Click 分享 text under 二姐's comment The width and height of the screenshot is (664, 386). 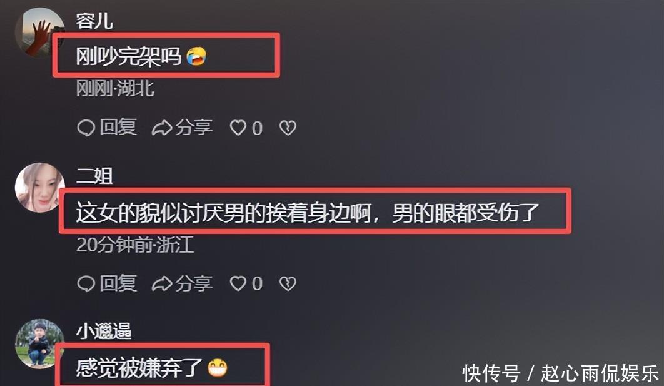[194, 283]
